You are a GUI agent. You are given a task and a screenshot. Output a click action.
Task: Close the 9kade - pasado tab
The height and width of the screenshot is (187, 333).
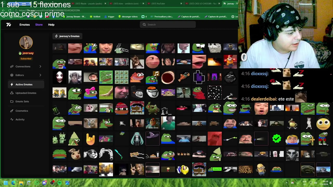coord(105,4)
